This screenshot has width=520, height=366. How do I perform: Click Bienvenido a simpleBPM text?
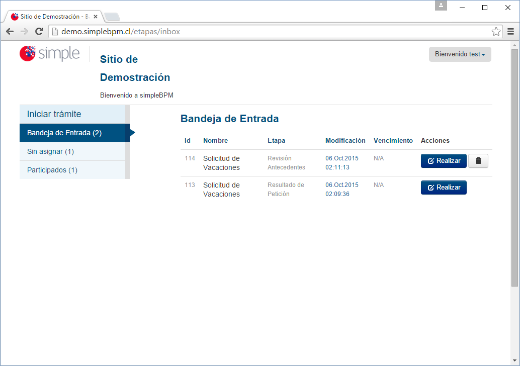(137, 95)
